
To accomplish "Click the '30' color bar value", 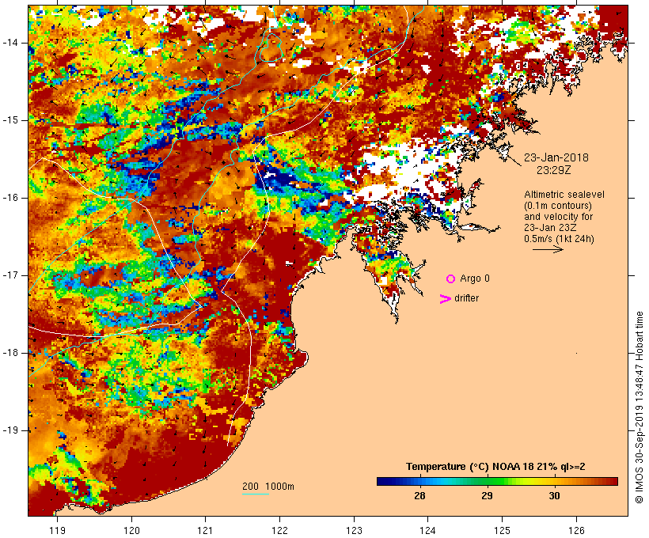I will point(554,496).
